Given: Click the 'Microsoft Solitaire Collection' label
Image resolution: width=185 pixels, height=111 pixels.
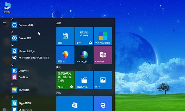Looking at the screenshot, I should [34, 58].
